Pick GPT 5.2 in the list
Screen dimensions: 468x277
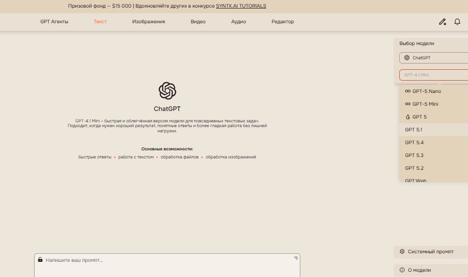pos(434,168)
